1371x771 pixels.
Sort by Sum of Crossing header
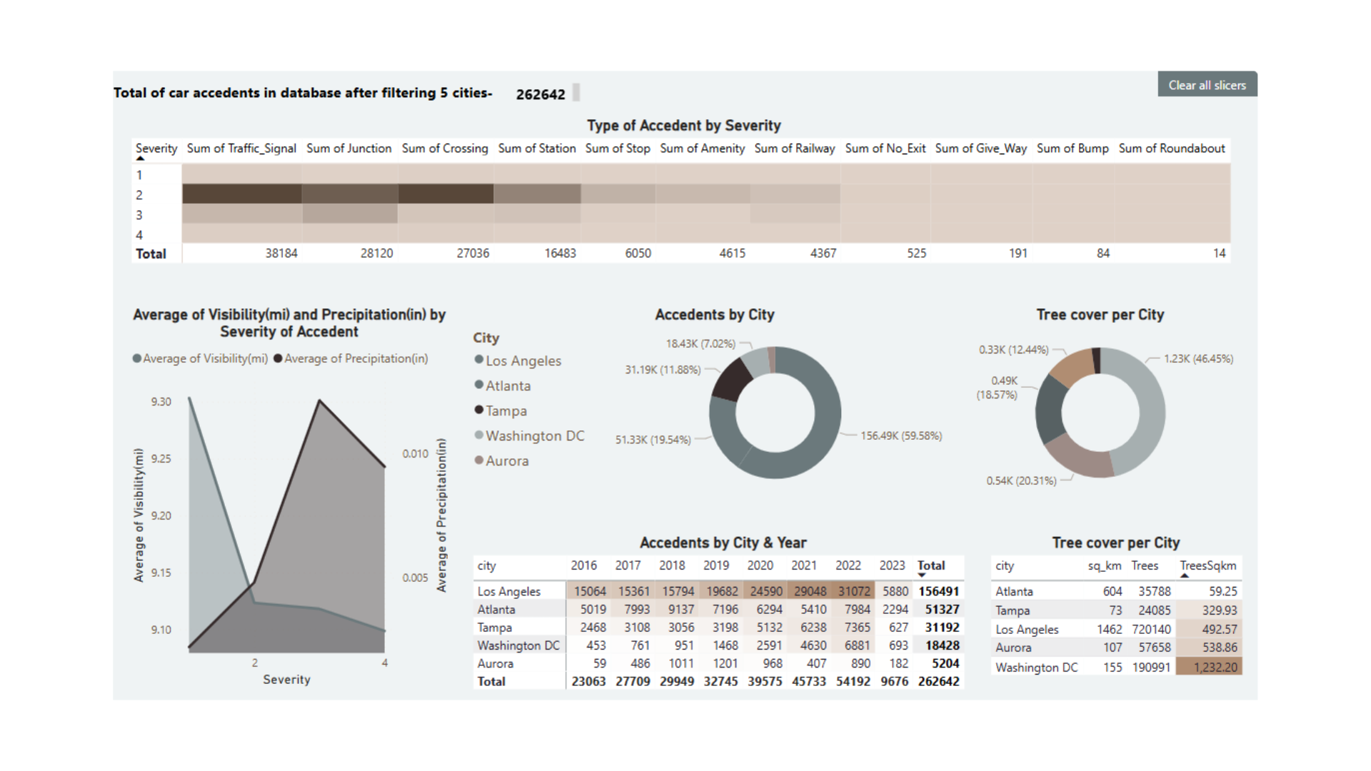(445, 148)
